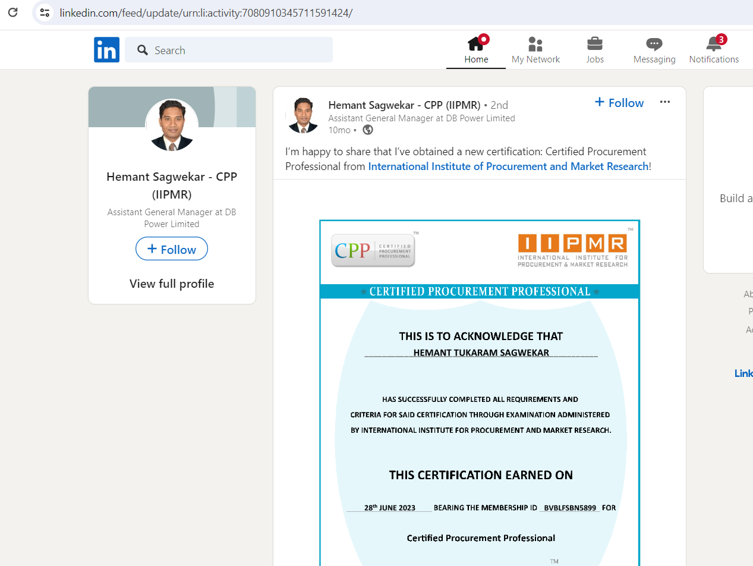Click the IIPMR logo on certificate
This screenshot has width=753, height=566.
tap(572, 250)
